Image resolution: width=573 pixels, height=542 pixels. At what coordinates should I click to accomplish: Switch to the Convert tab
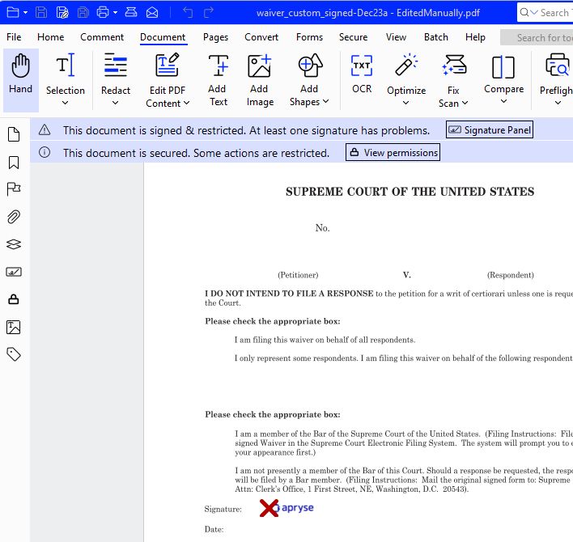coord(261,37)
